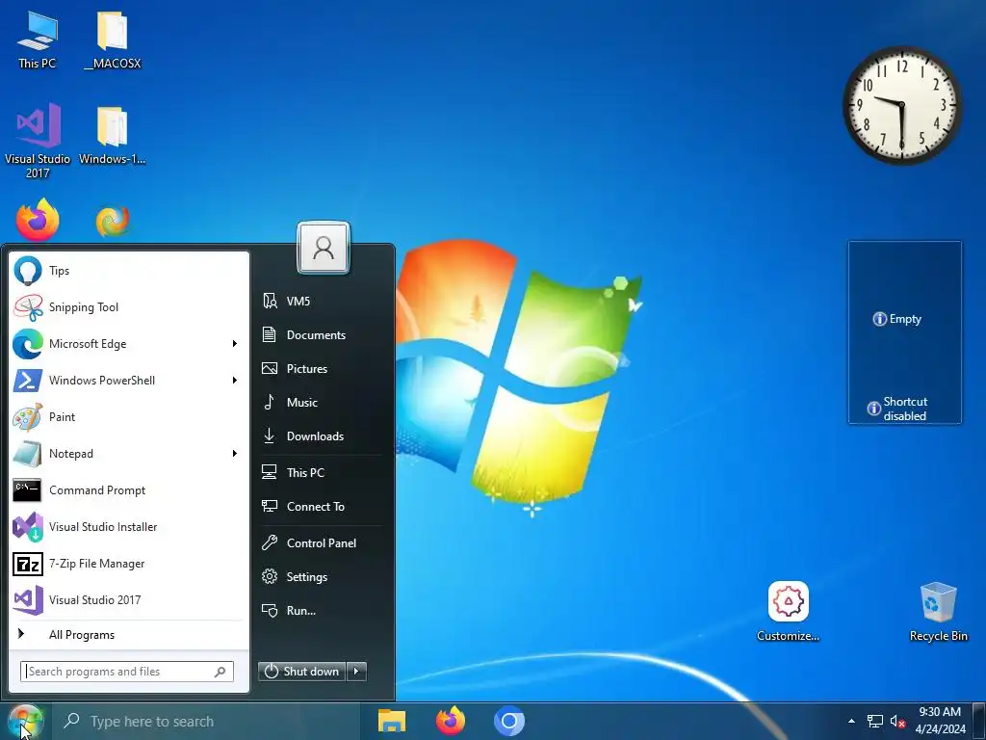Open This PC from Start menu

322,472
